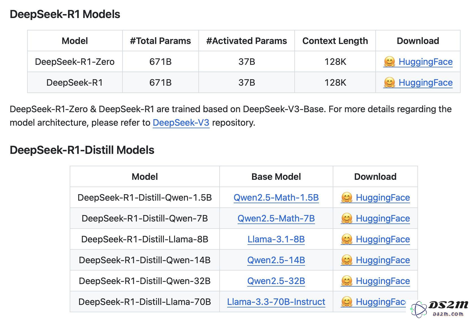Image resolution: width=473 pixels, height=319 pixels.
Task: Open HuggingFace download for Distill-Qwen-7B
Action: tap(375, 218)
